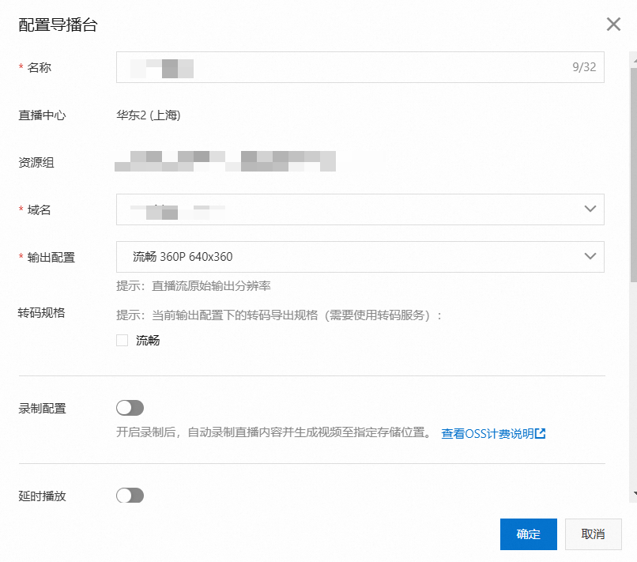Click the 9/32 character counter

pyautogui.click(x=584, y=67)
